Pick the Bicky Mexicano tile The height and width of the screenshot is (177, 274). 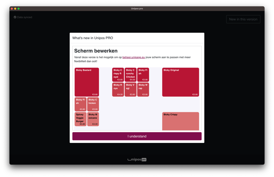(x=93, y=119)
